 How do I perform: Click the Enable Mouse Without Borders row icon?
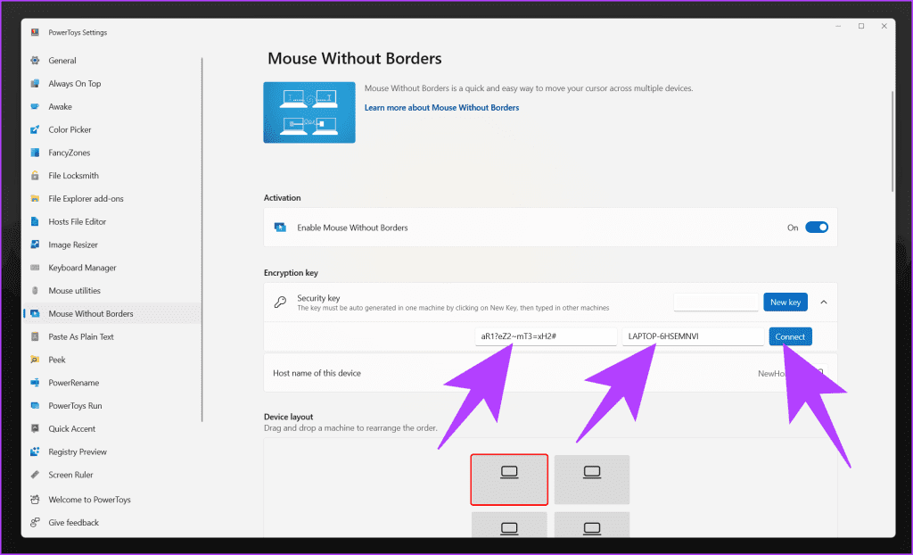(x=280, y=228)
